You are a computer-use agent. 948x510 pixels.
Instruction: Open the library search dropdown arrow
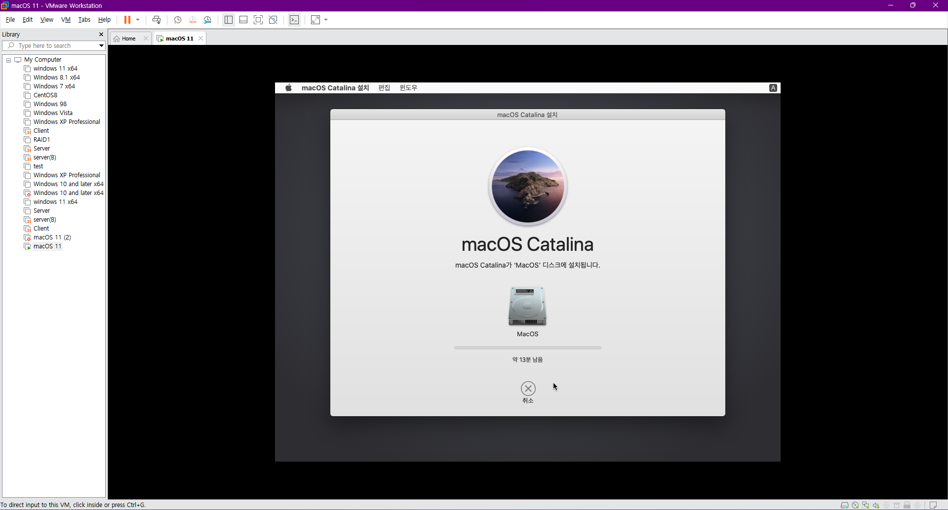101,45
